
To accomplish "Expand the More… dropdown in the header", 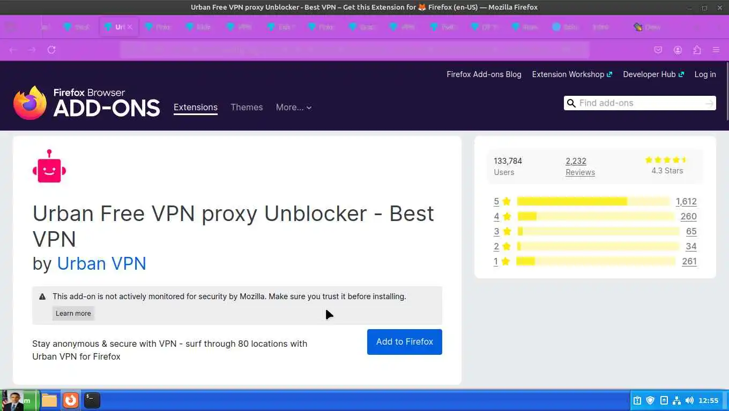I will pos(294,108).
